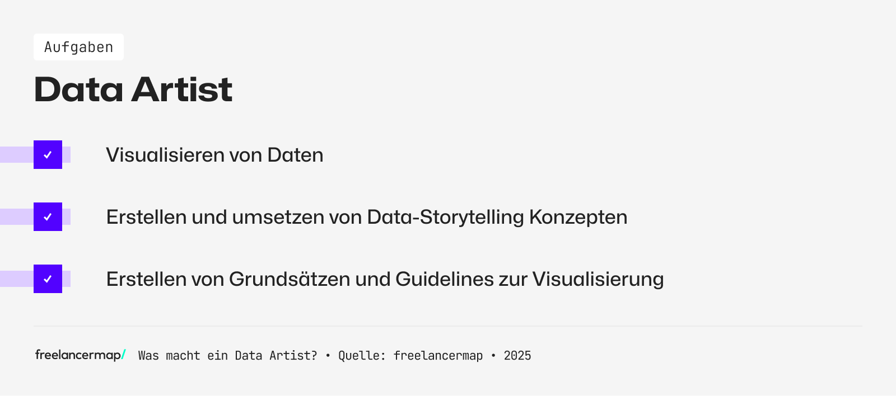
Task: Click the light purple bar left of third checkbox
Action: click(16, 279)
